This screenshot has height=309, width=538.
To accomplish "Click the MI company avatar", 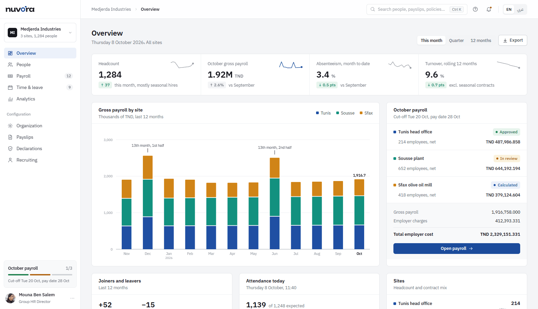I will [x=12, y=33].
